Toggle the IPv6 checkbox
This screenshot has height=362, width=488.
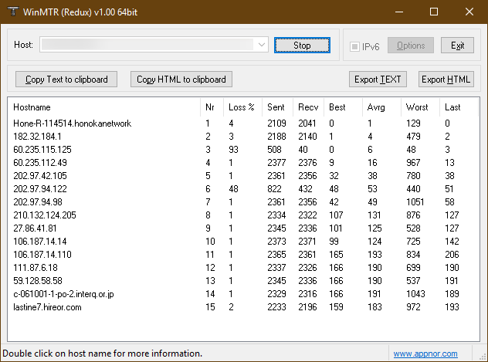tap(355, 46)
